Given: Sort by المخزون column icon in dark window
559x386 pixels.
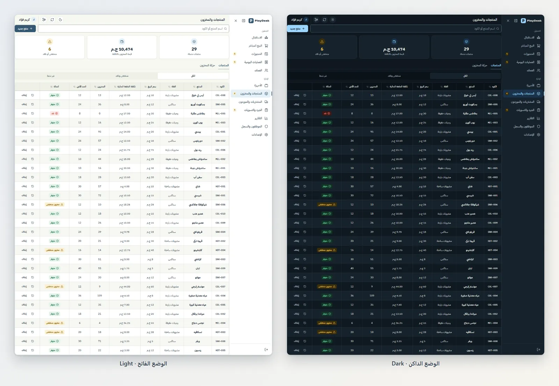Looking at the screenshot, I should (x=368, y=87).
